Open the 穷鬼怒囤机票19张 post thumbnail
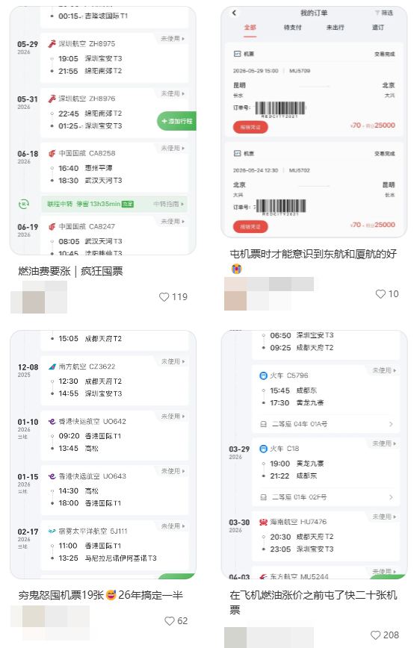This screenshot has height=648, width=420. point(103,455)
